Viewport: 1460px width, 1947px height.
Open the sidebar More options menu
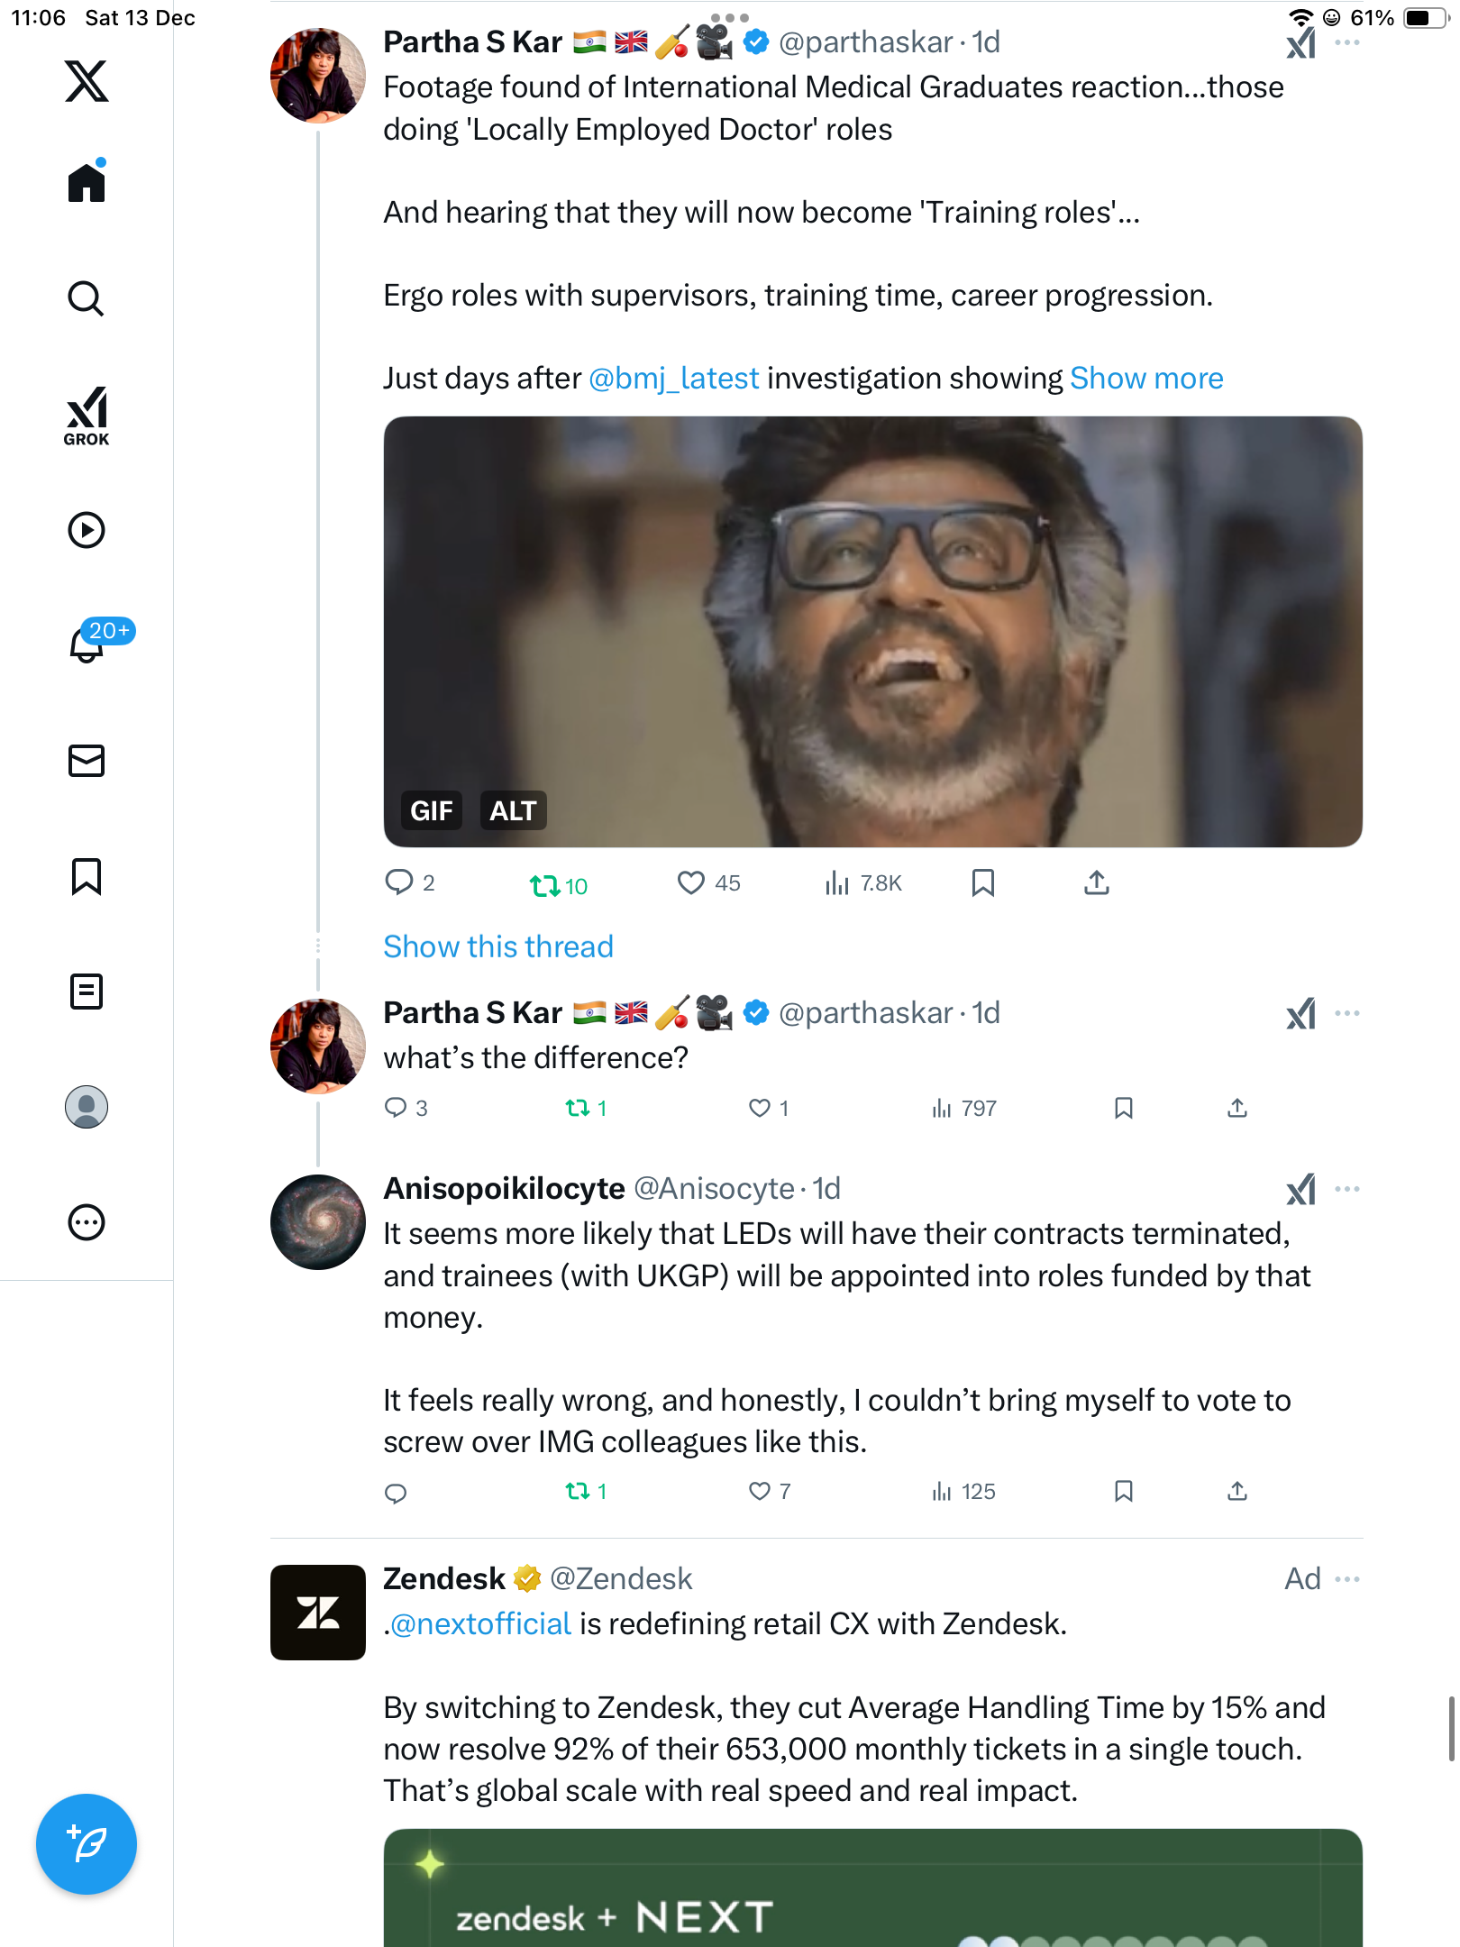87,1222
